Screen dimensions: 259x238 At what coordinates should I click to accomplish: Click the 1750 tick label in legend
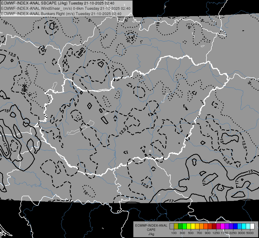click(x=225, y=233)
